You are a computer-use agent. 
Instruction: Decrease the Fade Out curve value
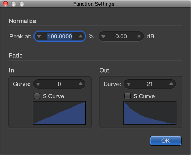point(129,84)
